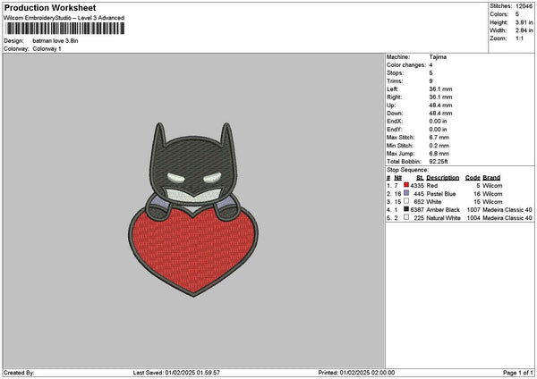537x379 pixels.
Task: Click the Stitches count value 12046
Action: (x=524, y=5)
